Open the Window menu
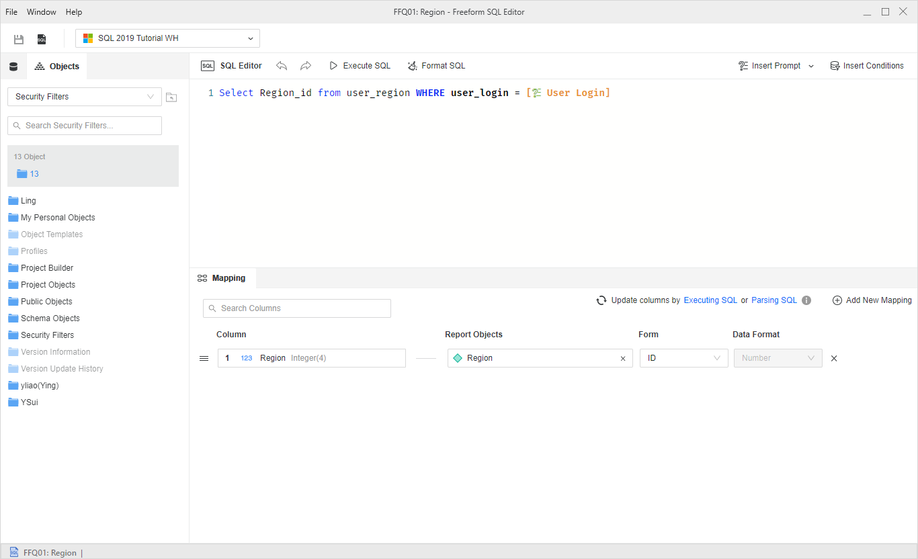This screenshot has height=559, width=918. click(x=42, y=12)
